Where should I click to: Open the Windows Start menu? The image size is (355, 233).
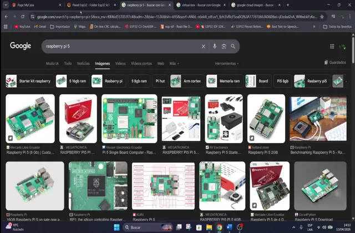point(117,227)
